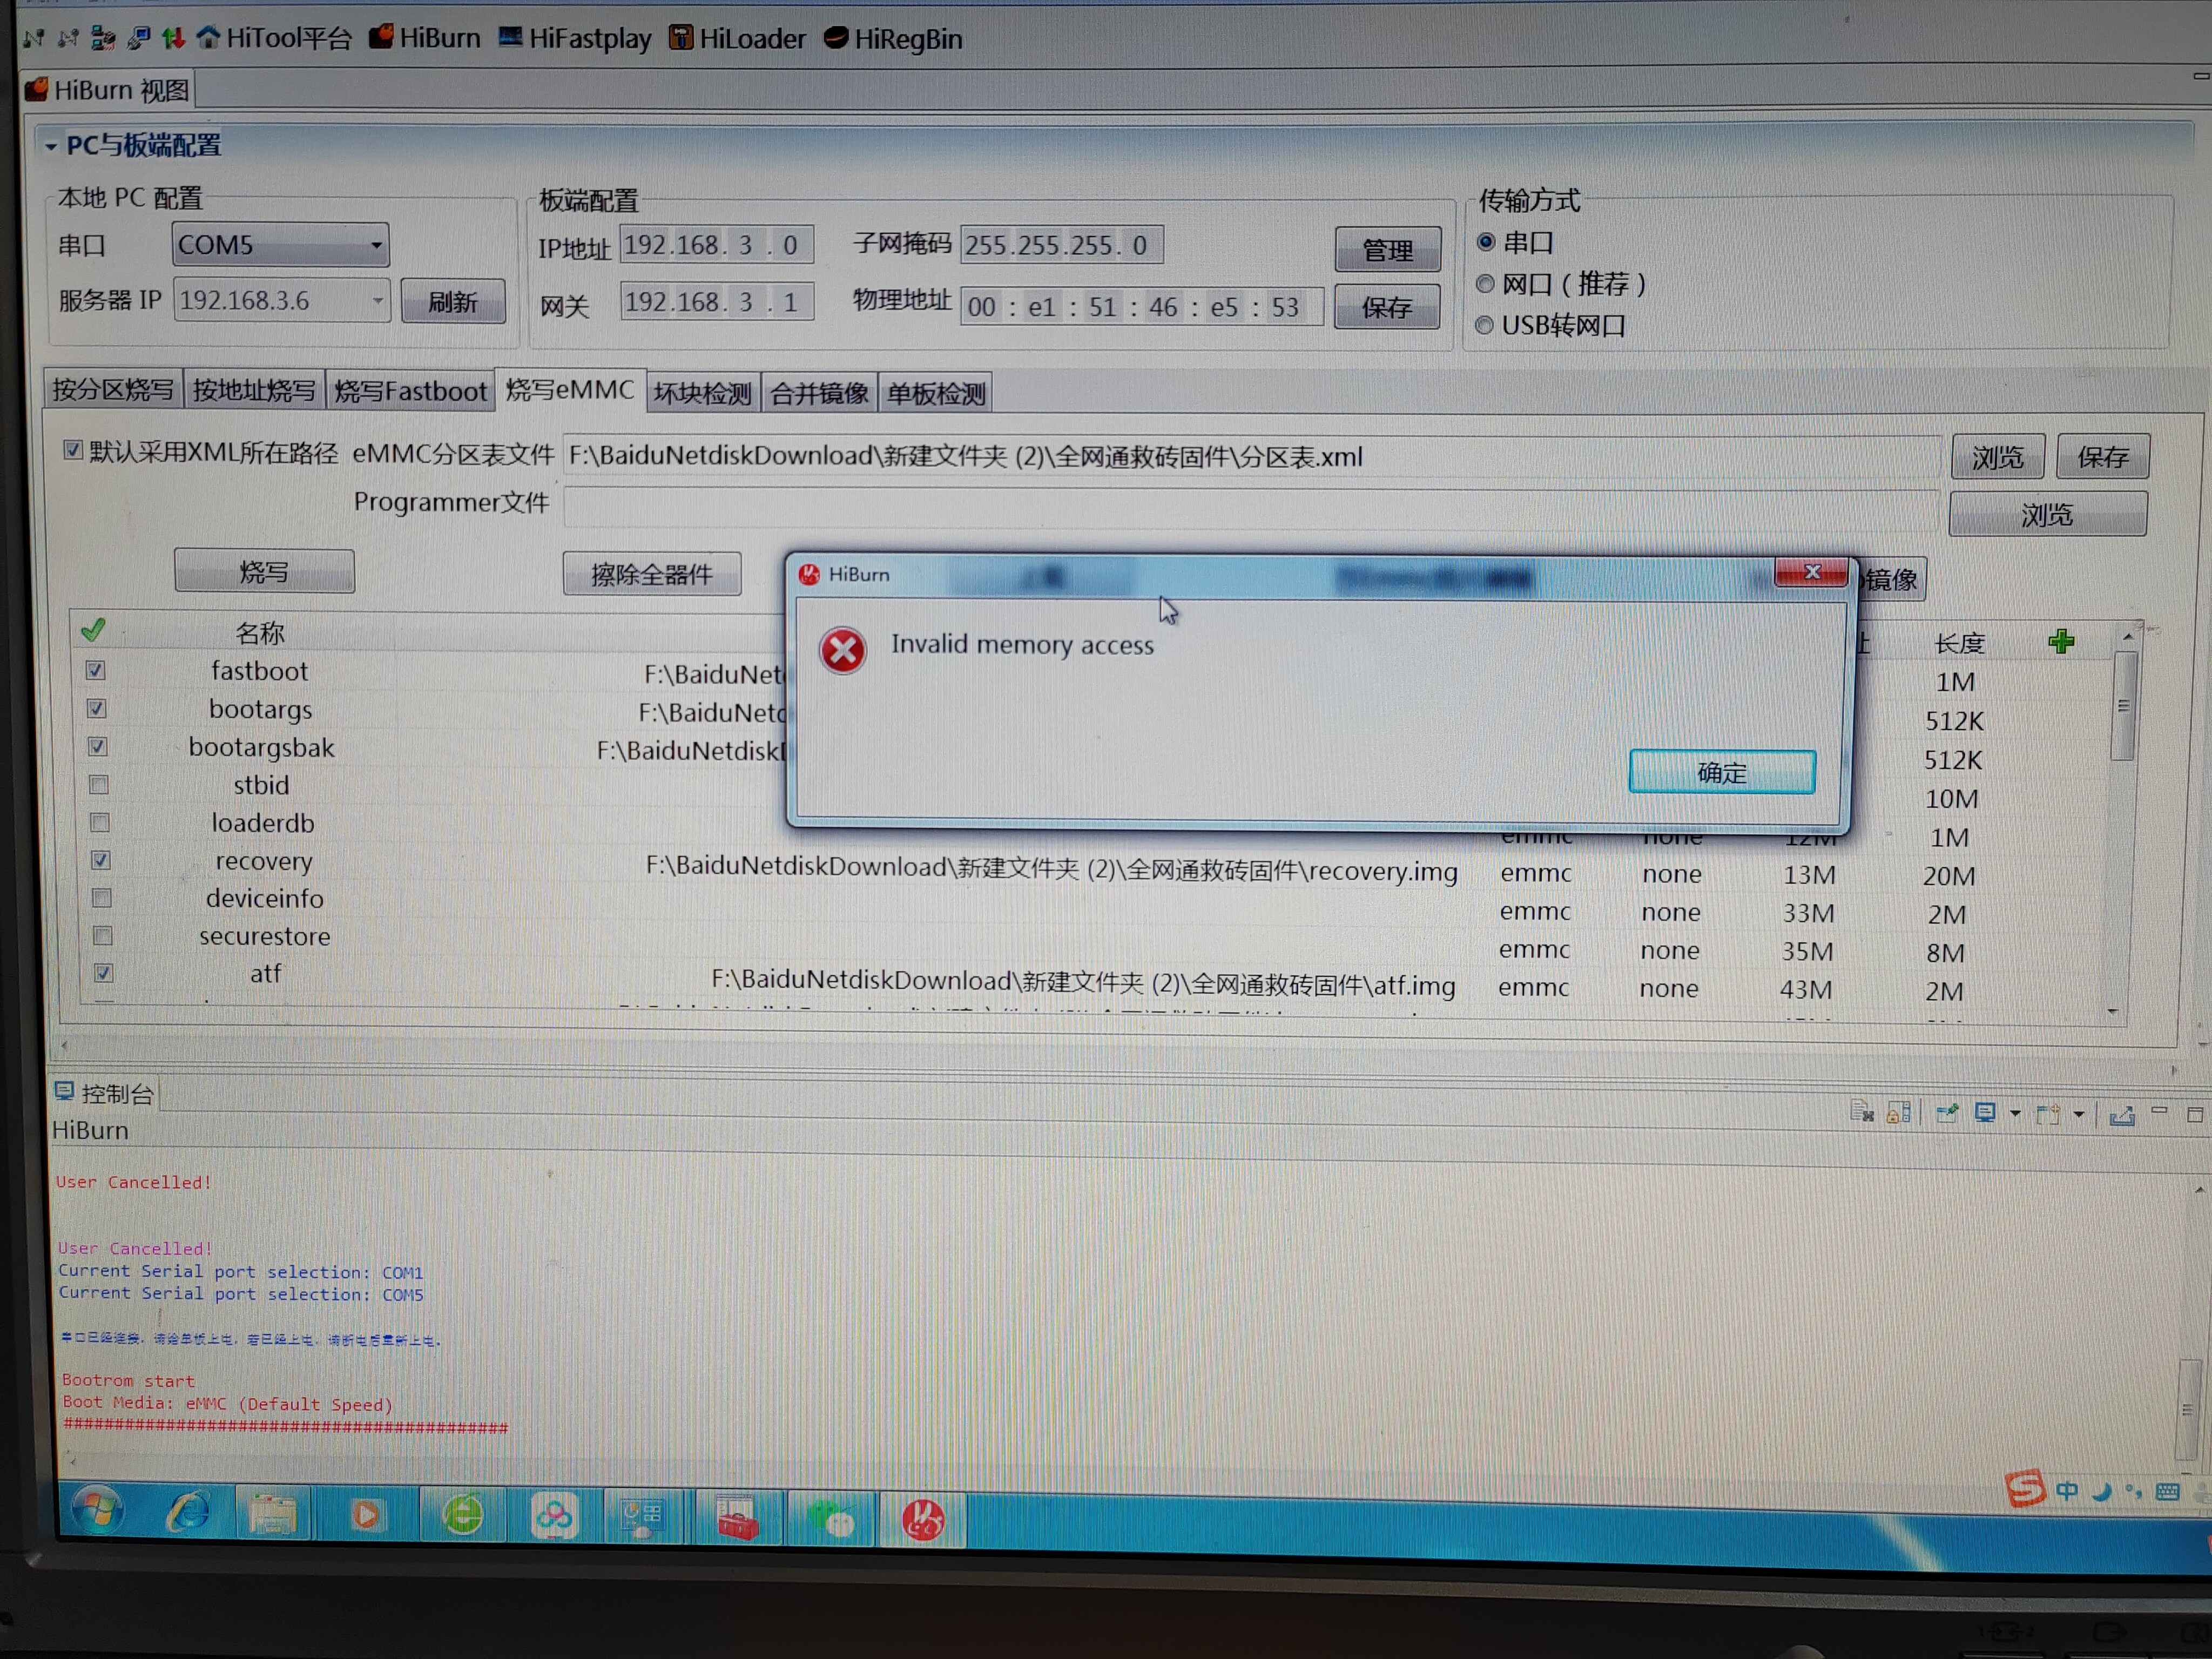
Task: Click the console clear-output icon
Action: 1862,1113
